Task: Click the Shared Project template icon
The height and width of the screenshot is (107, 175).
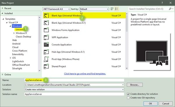Action: (46, 66)
